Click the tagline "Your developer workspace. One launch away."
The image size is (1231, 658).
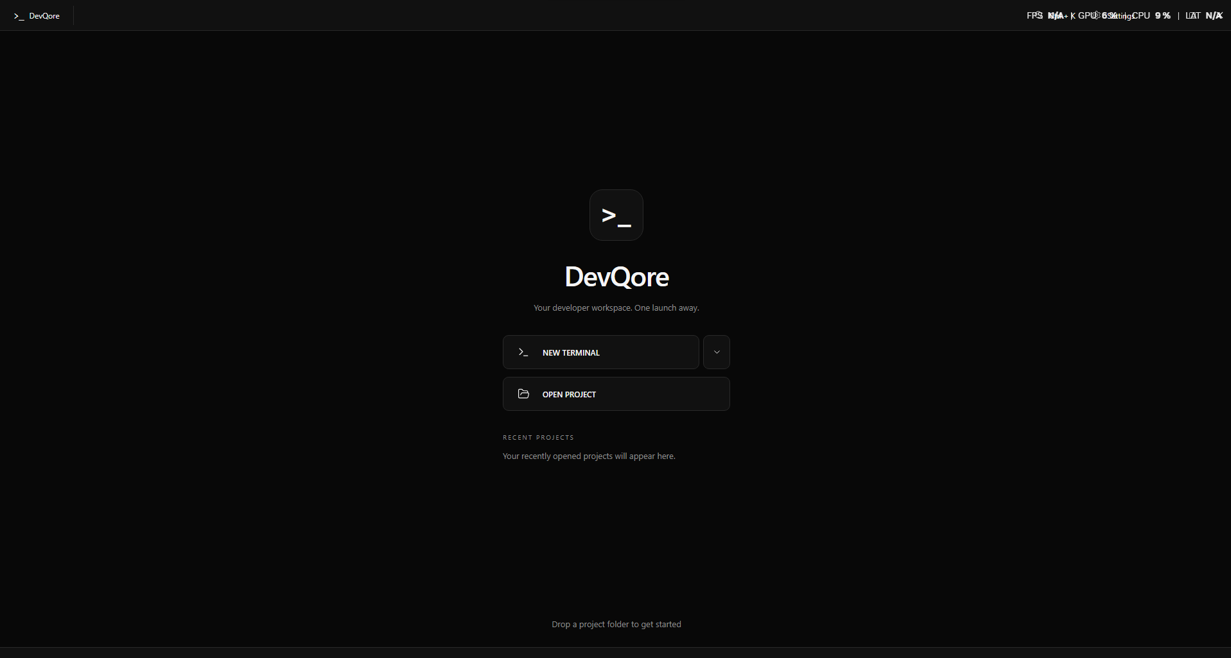(616, 307)
